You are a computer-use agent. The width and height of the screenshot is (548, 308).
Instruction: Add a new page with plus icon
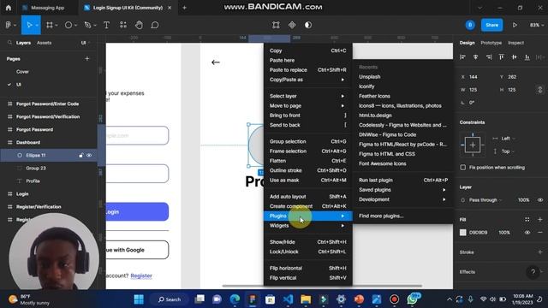click(x=87, y=59)
